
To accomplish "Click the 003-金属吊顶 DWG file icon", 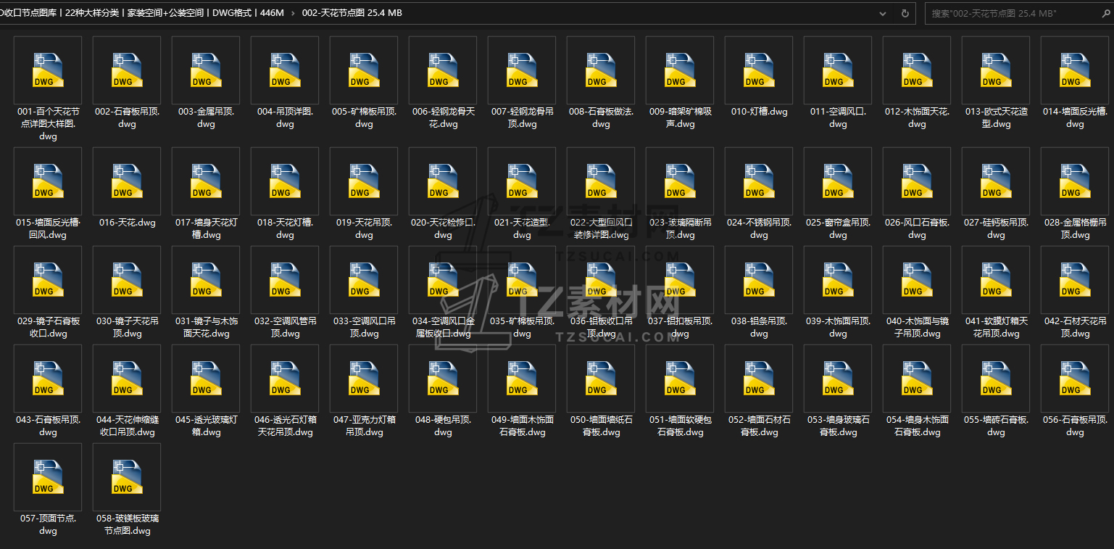I will pos(206,70).
